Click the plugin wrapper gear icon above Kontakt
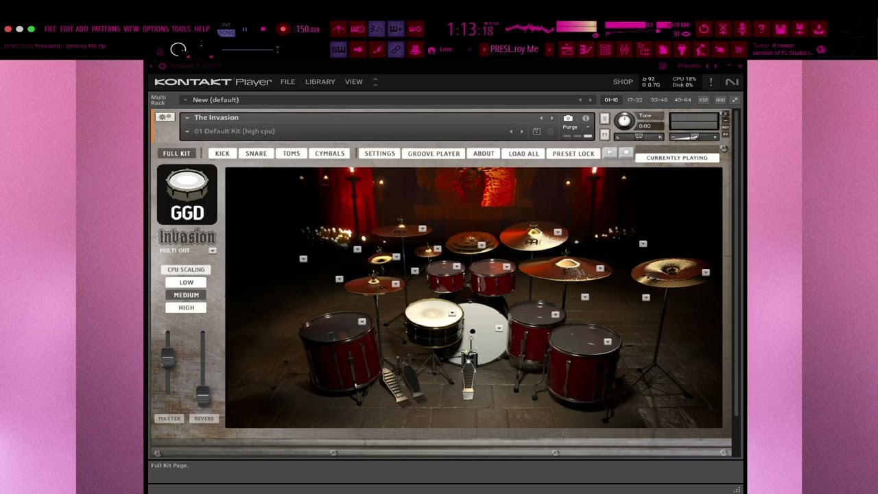This screenshot has height=494, width=878. [162, 66]
